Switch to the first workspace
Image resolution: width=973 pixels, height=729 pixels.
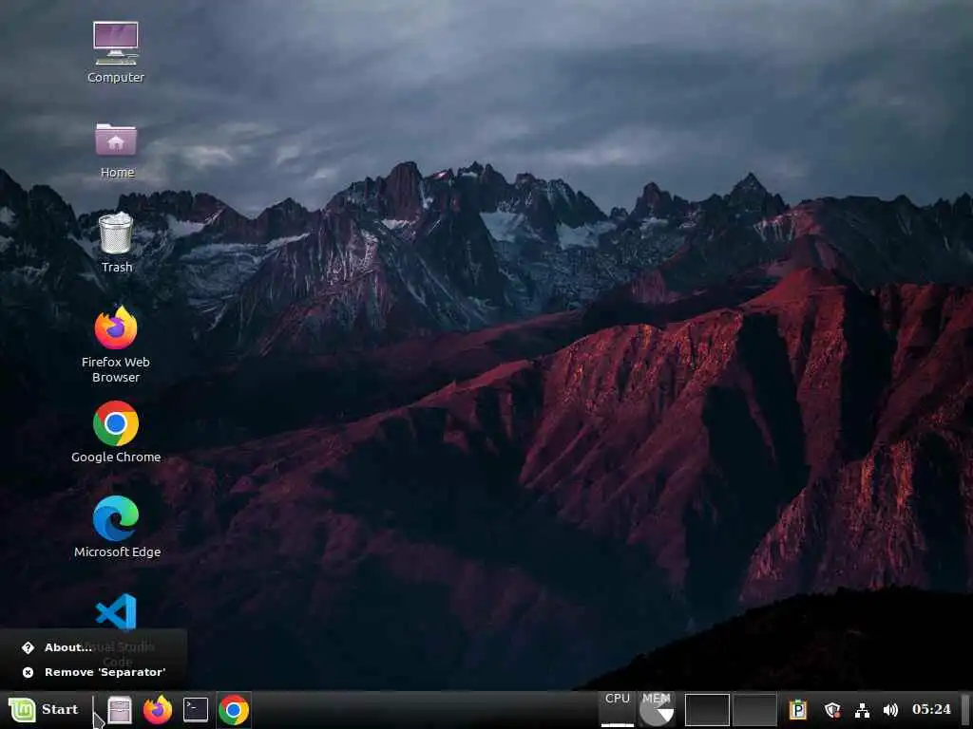(x=707, y=710)
